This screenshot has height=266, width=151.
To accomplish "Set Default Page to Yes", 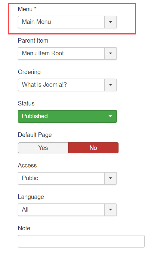I will tap(43, 148).
